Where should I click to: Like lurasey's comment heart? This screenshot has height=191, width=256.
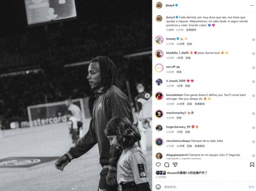(253, 40)
